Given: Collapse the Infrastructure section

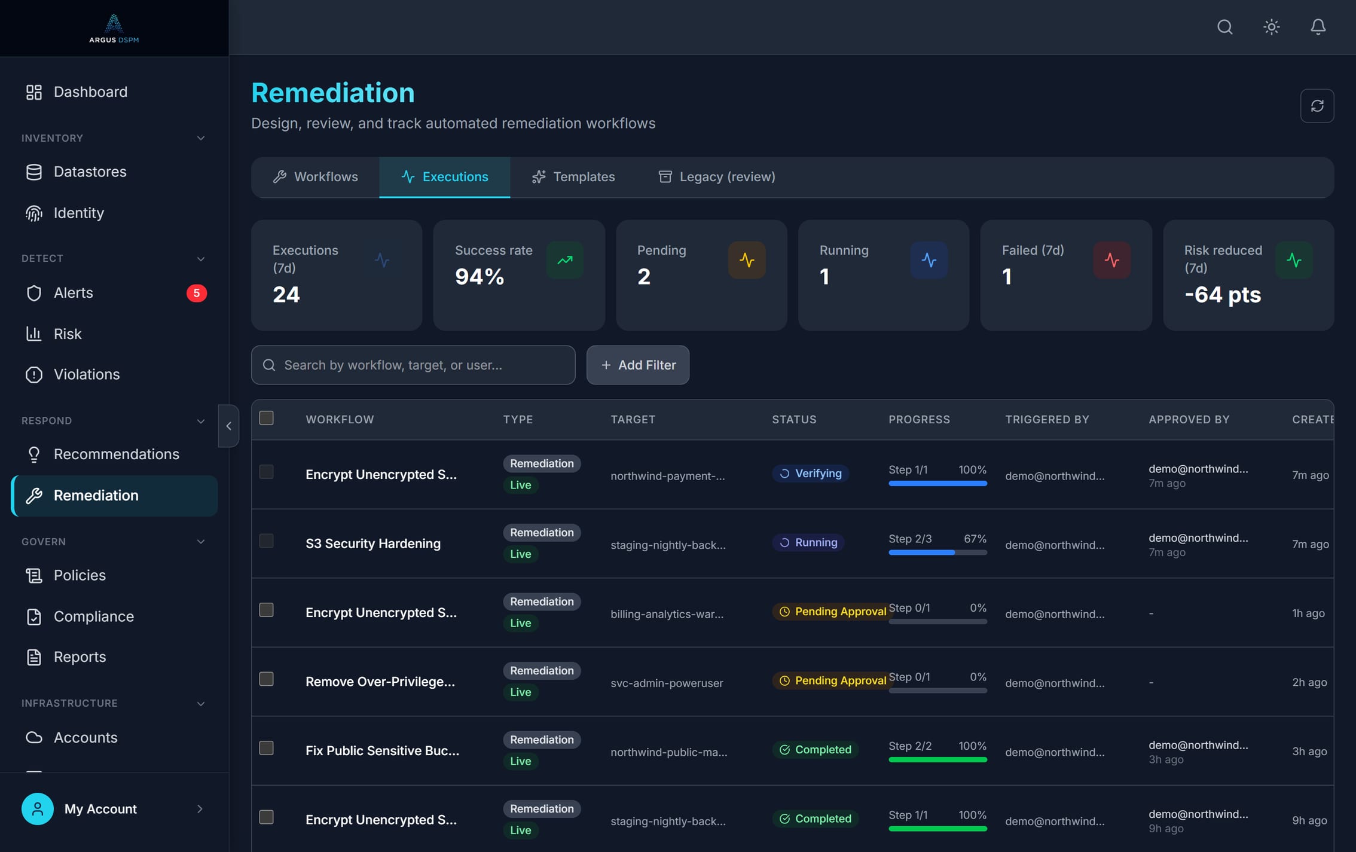Looking at the screenshot, I should pyautogui.click(x=201, y=704).
